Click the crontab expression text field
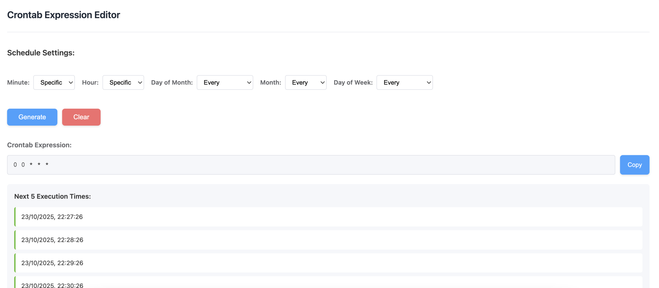The height and width of the screenshot is (288, 659). click(x=311, y=165)
